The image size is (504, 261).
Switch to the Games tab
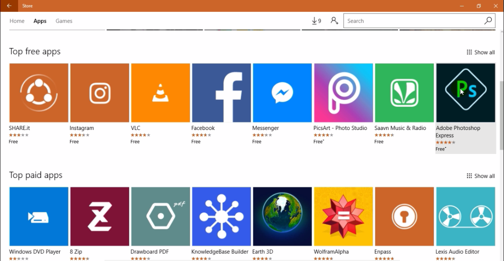tap(64, 21)
